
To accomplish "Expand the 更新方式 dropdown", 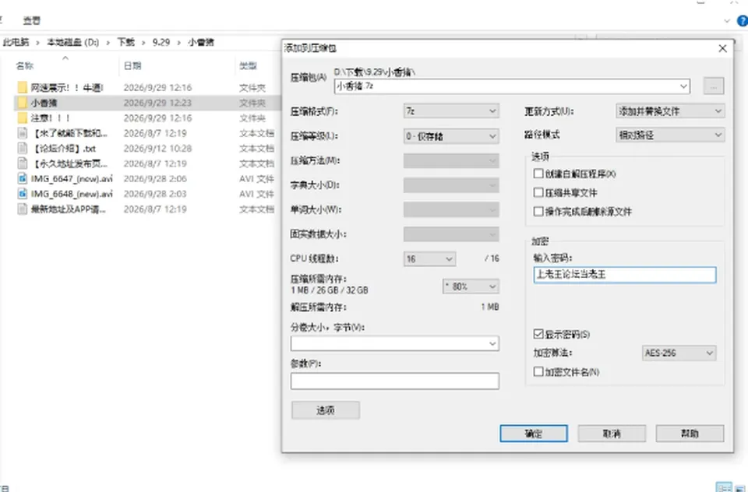I will (670, 111).
